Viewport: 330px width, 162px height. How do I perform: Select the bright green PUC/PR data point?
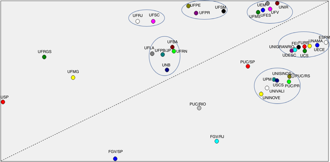[x=289, y=82]
